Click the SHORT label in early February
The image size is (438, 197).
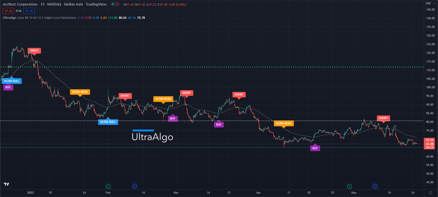tap(125, 96)
